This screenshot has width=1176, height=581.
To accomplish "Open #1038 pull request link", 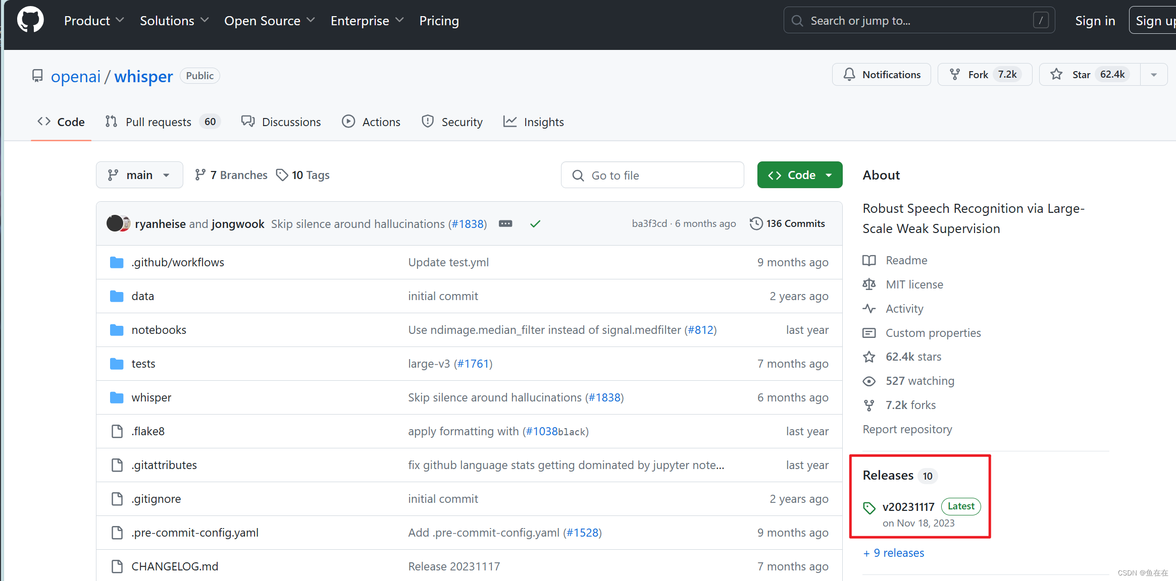I will click(x=541, y=431).
